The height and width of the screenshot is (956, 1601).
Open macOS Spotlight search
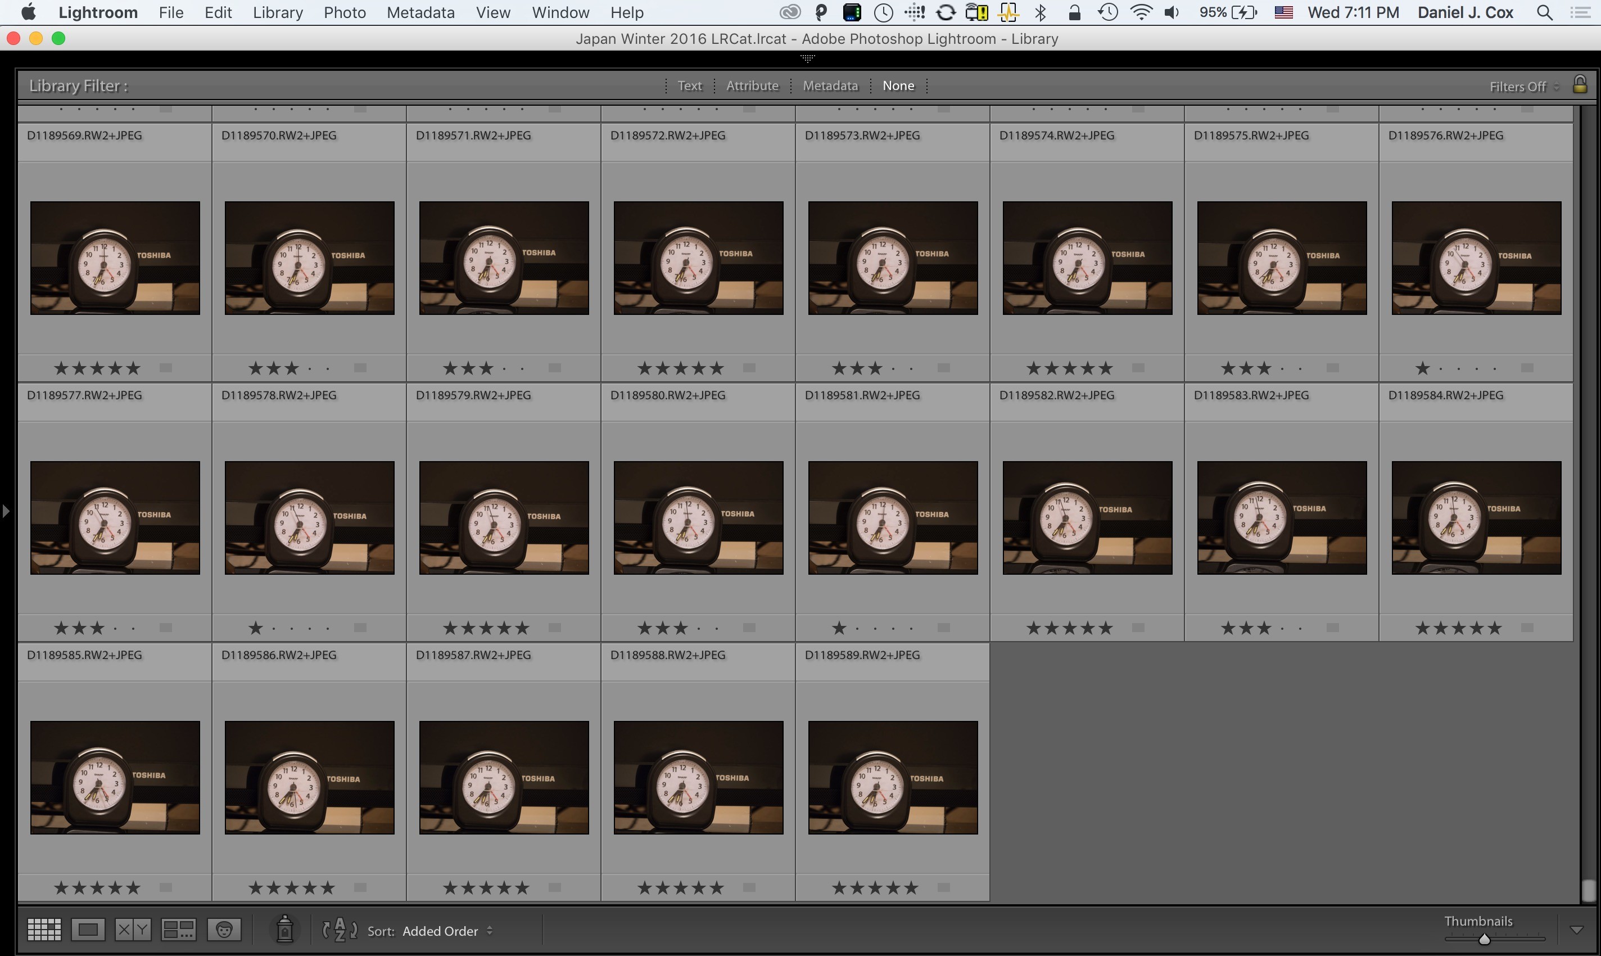(x=1544, y=12)
